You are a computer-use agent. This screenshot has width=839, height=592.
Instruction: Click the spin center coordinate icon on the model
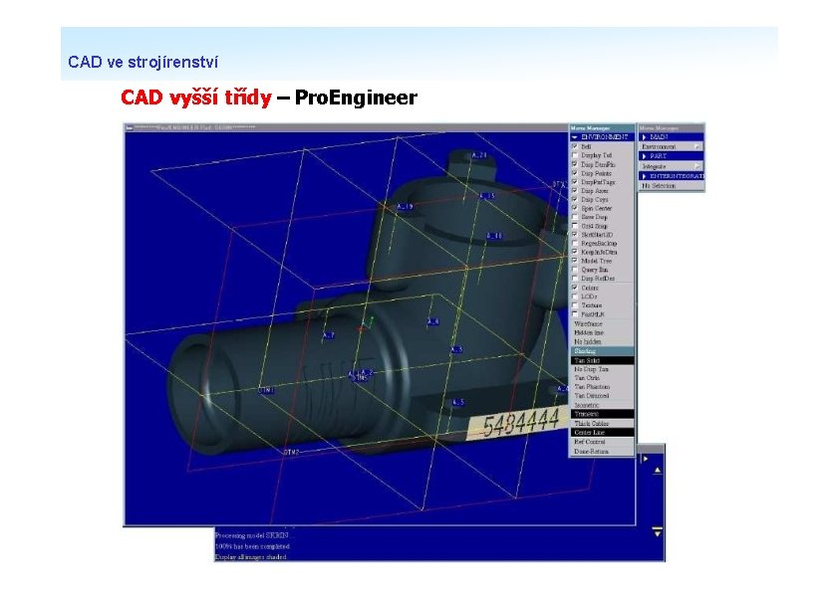click(x=366, y=324)
